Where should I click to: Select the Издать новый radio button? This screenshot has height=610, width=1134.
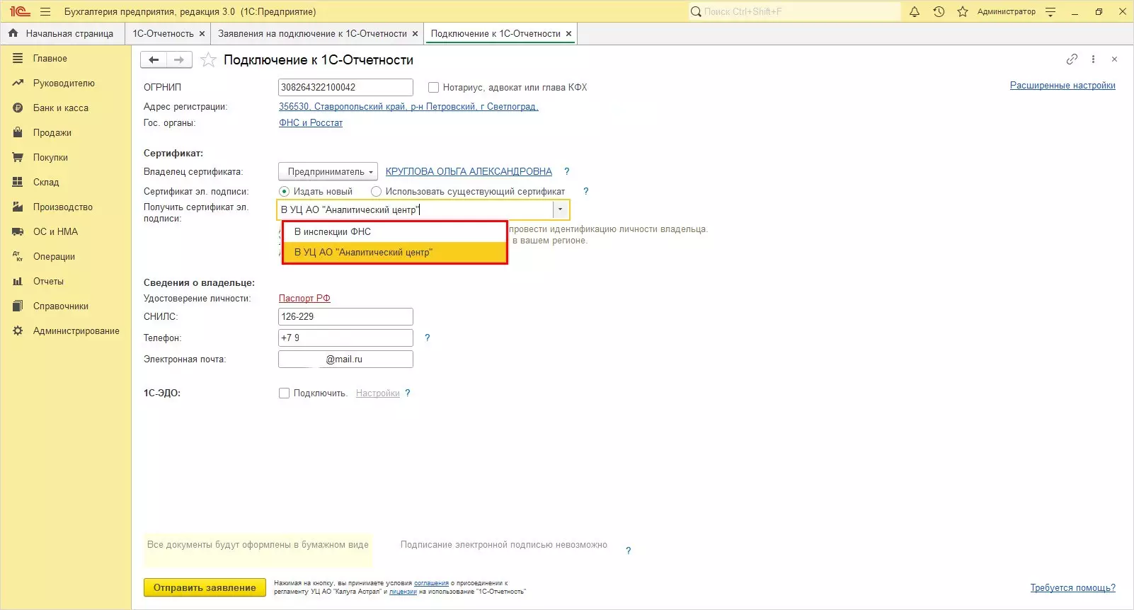click(x=285, y=191)
